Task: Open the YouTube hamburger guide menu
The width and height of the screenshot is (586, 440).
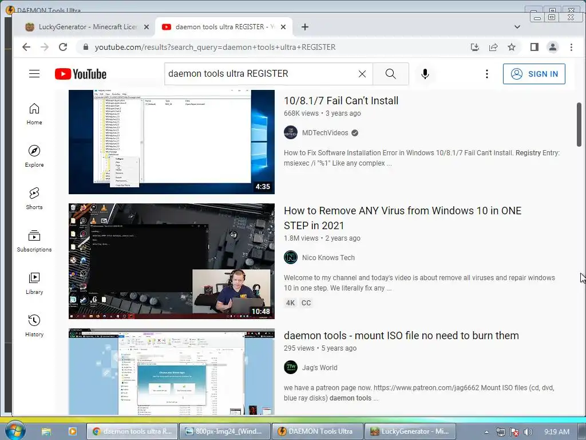Action: [34, 74]
